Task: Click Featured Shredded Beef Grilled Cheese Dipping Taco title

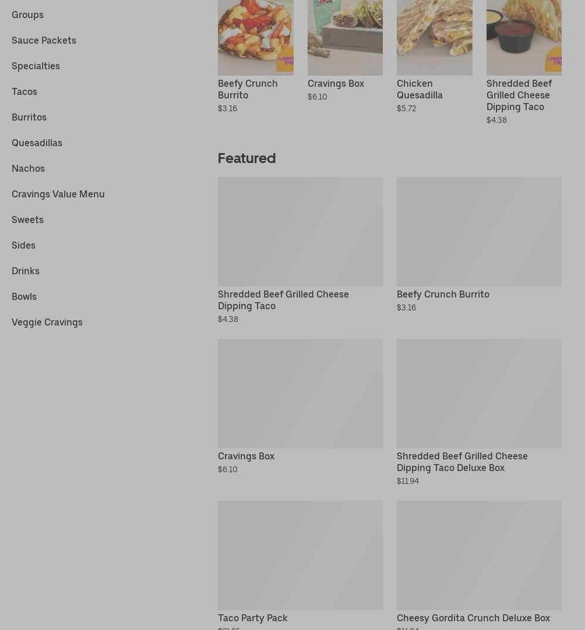Action: click(x=283, y=300)
